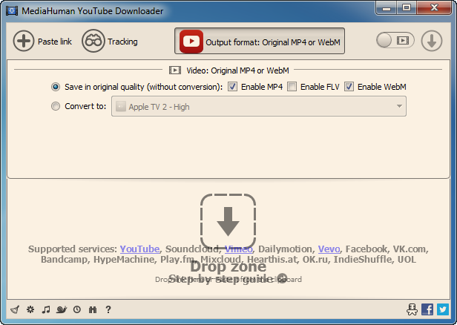Open the Apple TV 2 - High dropdown
This screenshot has height=325, width=457.
coord(259,106)
